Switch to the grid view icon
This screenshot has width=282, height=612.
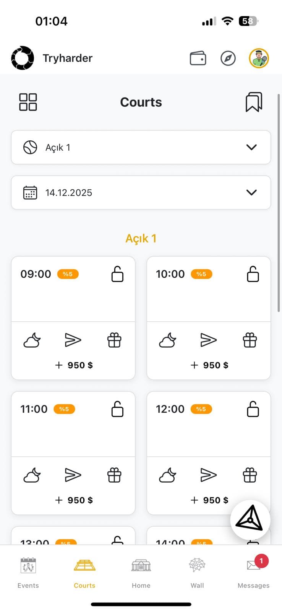click(28, 102)
